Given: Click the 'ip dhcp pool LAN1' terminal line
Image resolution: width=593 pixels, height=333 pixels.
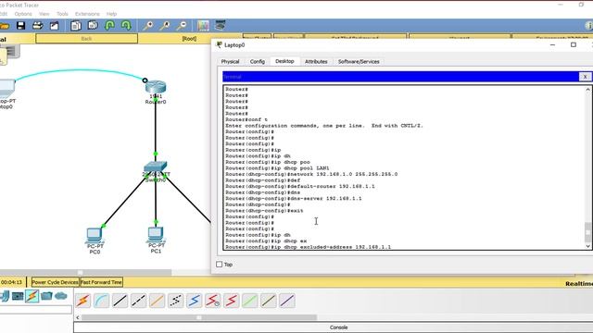Looking at the screenshot, I should tap(277, 168).
